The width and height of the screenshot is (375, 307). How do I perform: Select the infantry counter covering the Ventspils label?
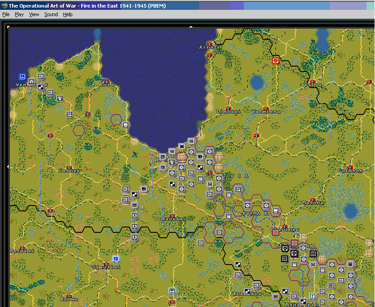click(x=31, y=82)
